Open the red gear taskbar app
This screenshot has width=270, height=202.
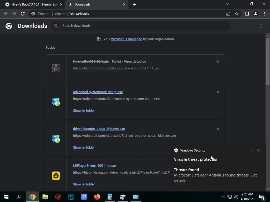coord(58,197)
